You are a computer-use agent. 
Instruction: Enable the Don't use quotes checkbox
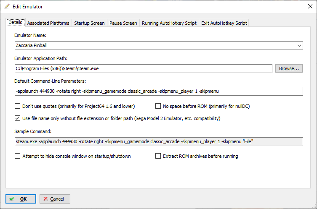[18, 106]
